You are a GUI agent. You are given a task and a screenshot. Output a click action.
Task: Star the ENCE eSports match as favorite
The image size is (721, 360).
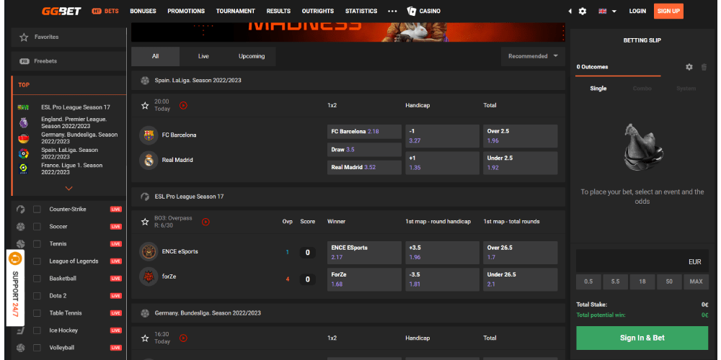tap(145, 222)
